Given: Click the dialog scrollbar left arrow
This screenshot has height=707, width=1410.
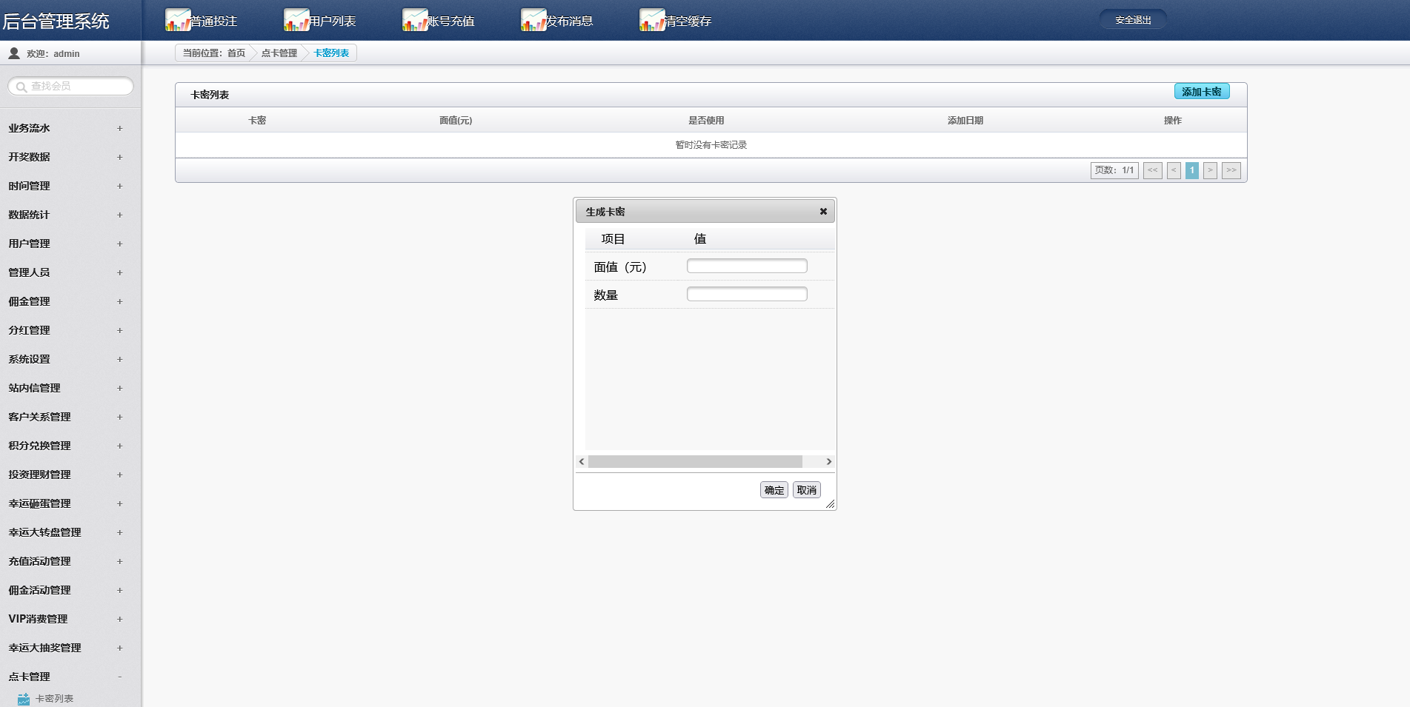Looking at the screenshot, I should 582,461.
